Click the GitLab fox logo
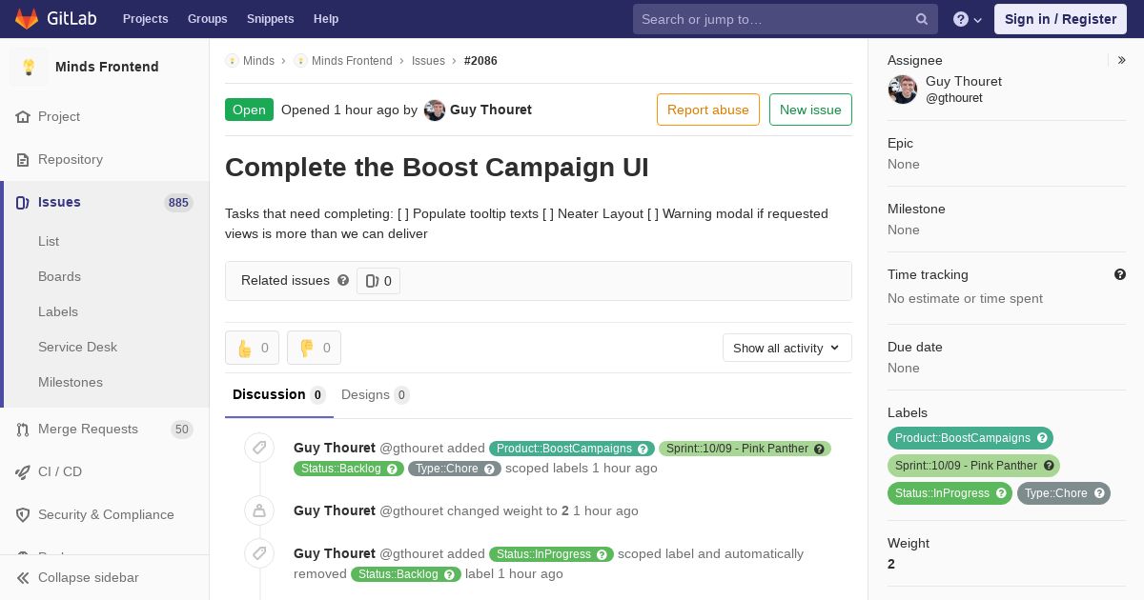1144x600 pixels. tap(27, 18)
